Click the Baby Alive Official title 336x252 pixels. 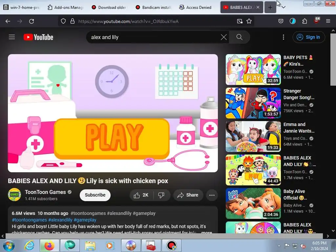click(x=295, y=194)
